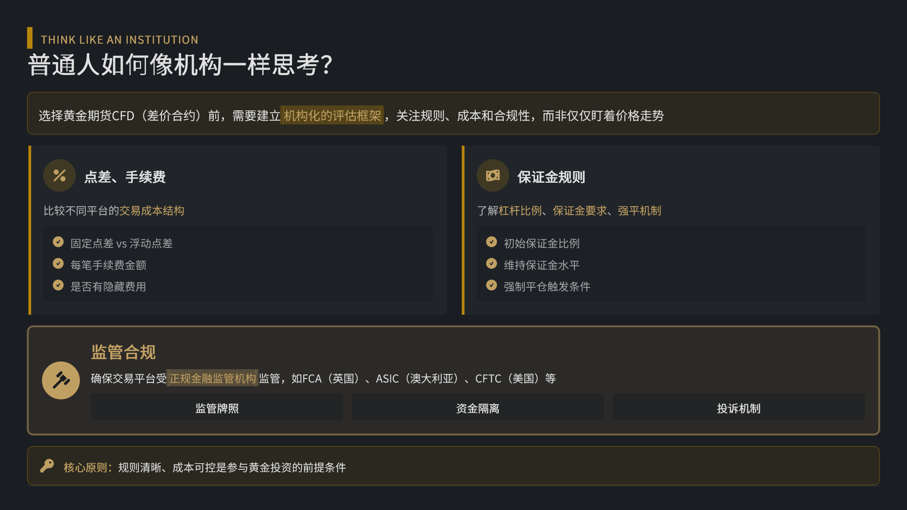This screenshot has height=510, width=907.
Task: Click the 监管合规 heading
Action: pyautogui.click(x=123, y=352)
